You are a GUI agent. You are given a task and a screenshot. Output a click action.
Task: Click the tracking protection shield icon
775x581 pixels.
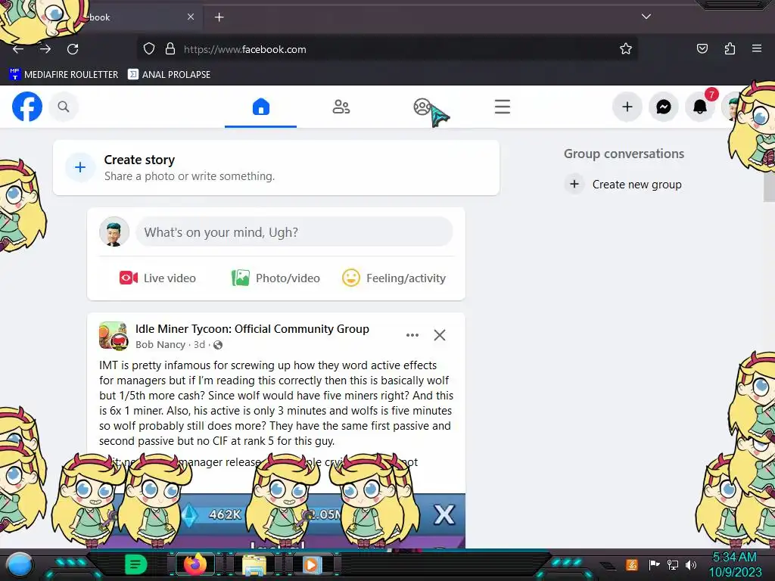[x=149, y=49]
